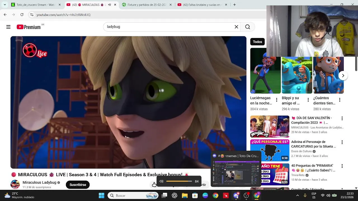Open the weather widget showing 25°C
Image resolution: width=358 pixels, height=201 pixels.
pyautogui.click(x=20, y=195)
